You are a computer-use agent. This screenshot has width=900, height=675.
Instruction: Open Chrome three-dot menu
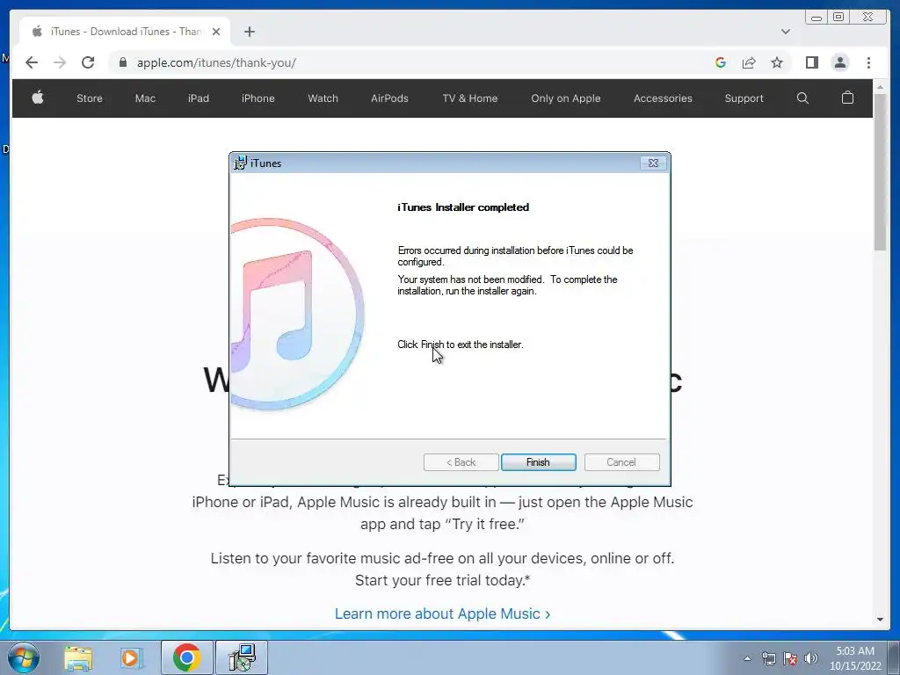point(868,62)
